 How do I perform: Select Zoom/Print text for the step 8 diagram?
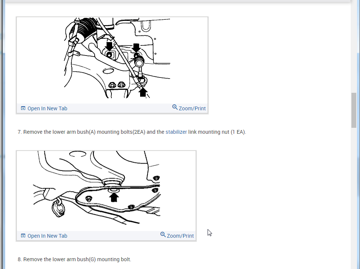pyautogui.click(x=180, y=236)
